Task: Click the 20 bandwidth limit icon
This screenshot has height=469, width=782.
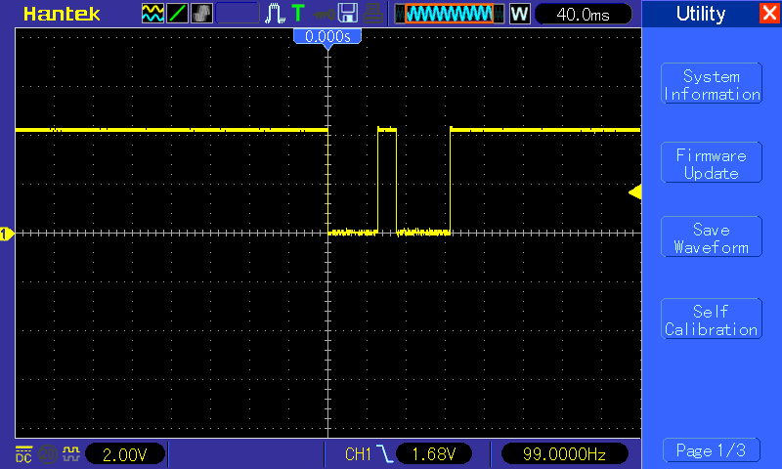Action: click(48, 454)
